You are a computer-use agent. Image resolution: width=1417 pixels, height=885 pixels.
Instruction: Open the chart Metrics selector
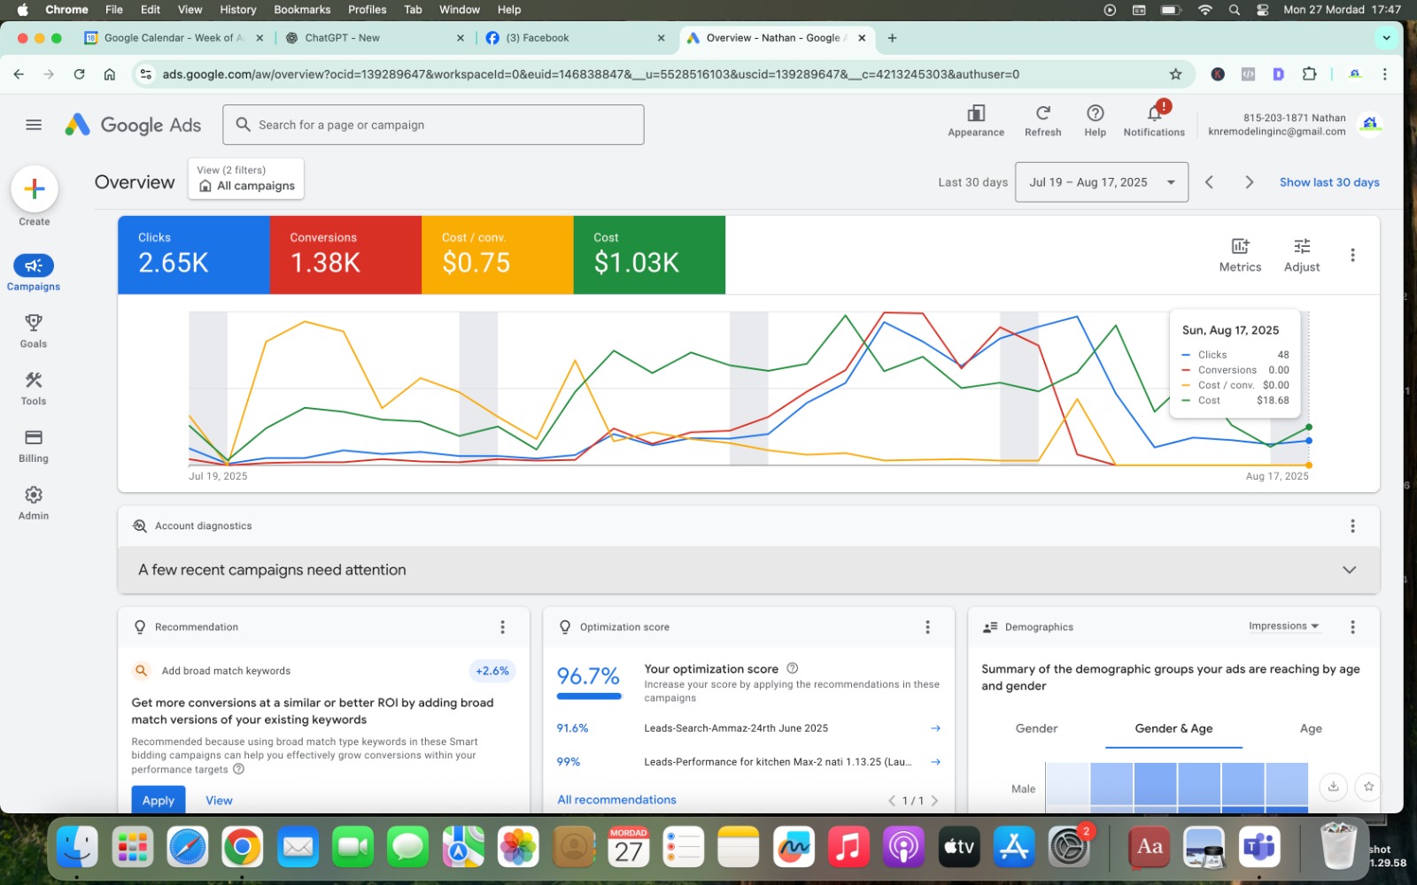(1240, 254)
